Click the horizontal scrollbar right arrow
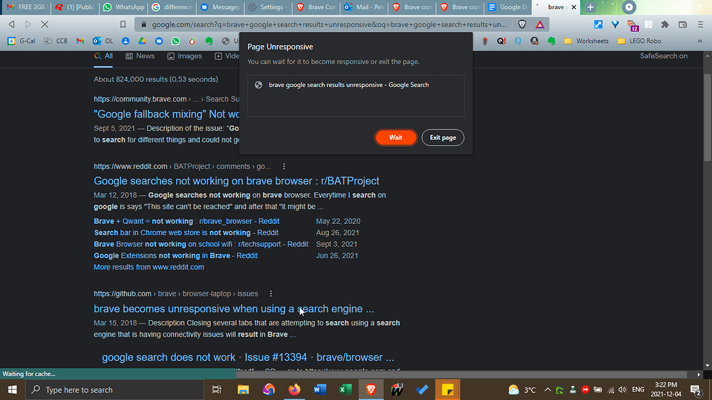The height and width of the screenshot is (400, 712). coord(699,374)
